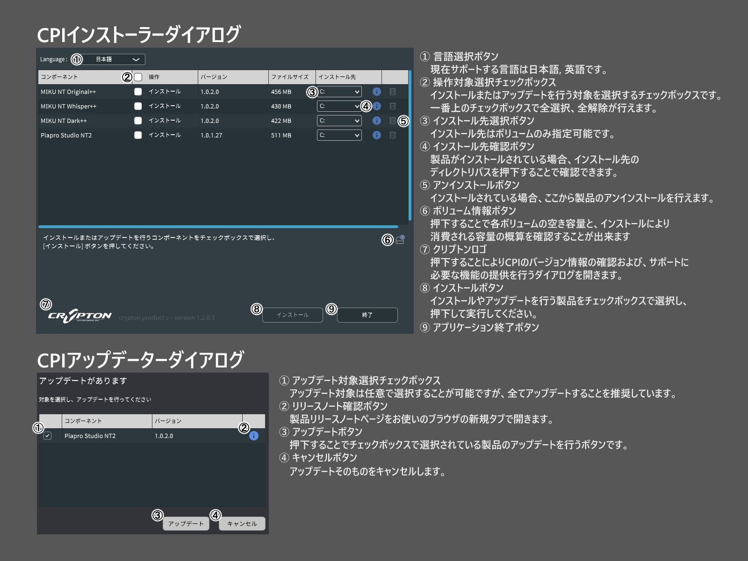Toggle the select-all checkbox in header
748x561 pixels.
coord(138,77)
